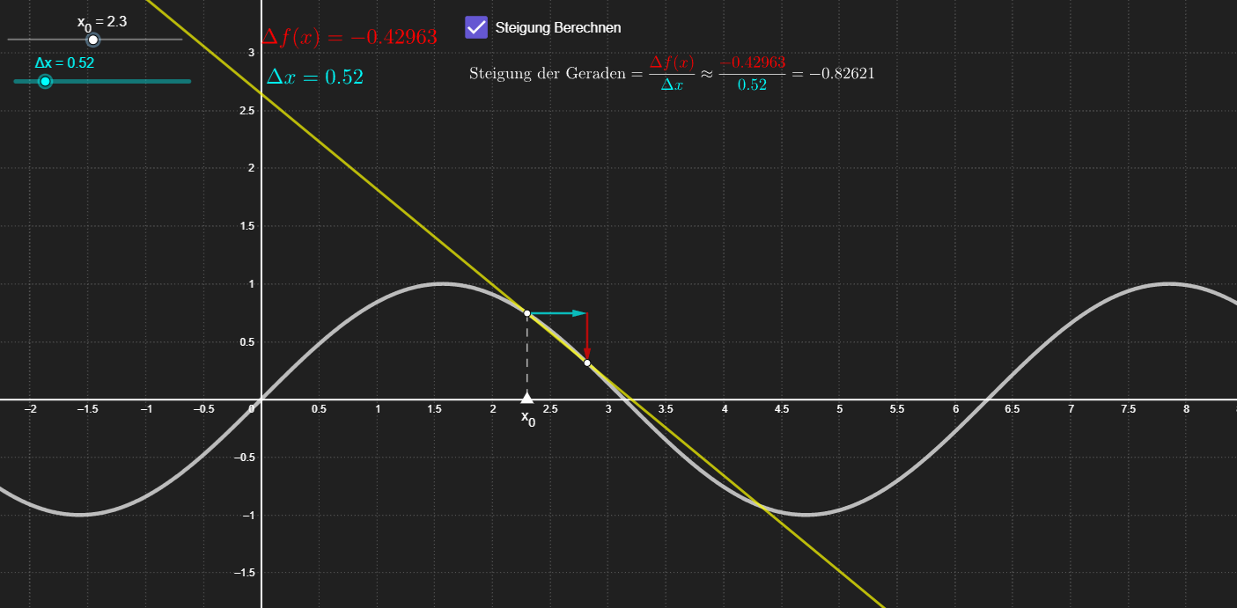This screenshot has width=1237, height=608.
Task: Select the white x₀ triangle marker on the x-axis
Action: (x=526, y=398)
